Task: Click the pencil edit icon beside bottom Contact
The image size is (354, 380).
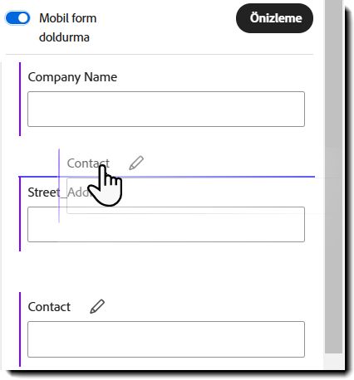Action: 97,306
